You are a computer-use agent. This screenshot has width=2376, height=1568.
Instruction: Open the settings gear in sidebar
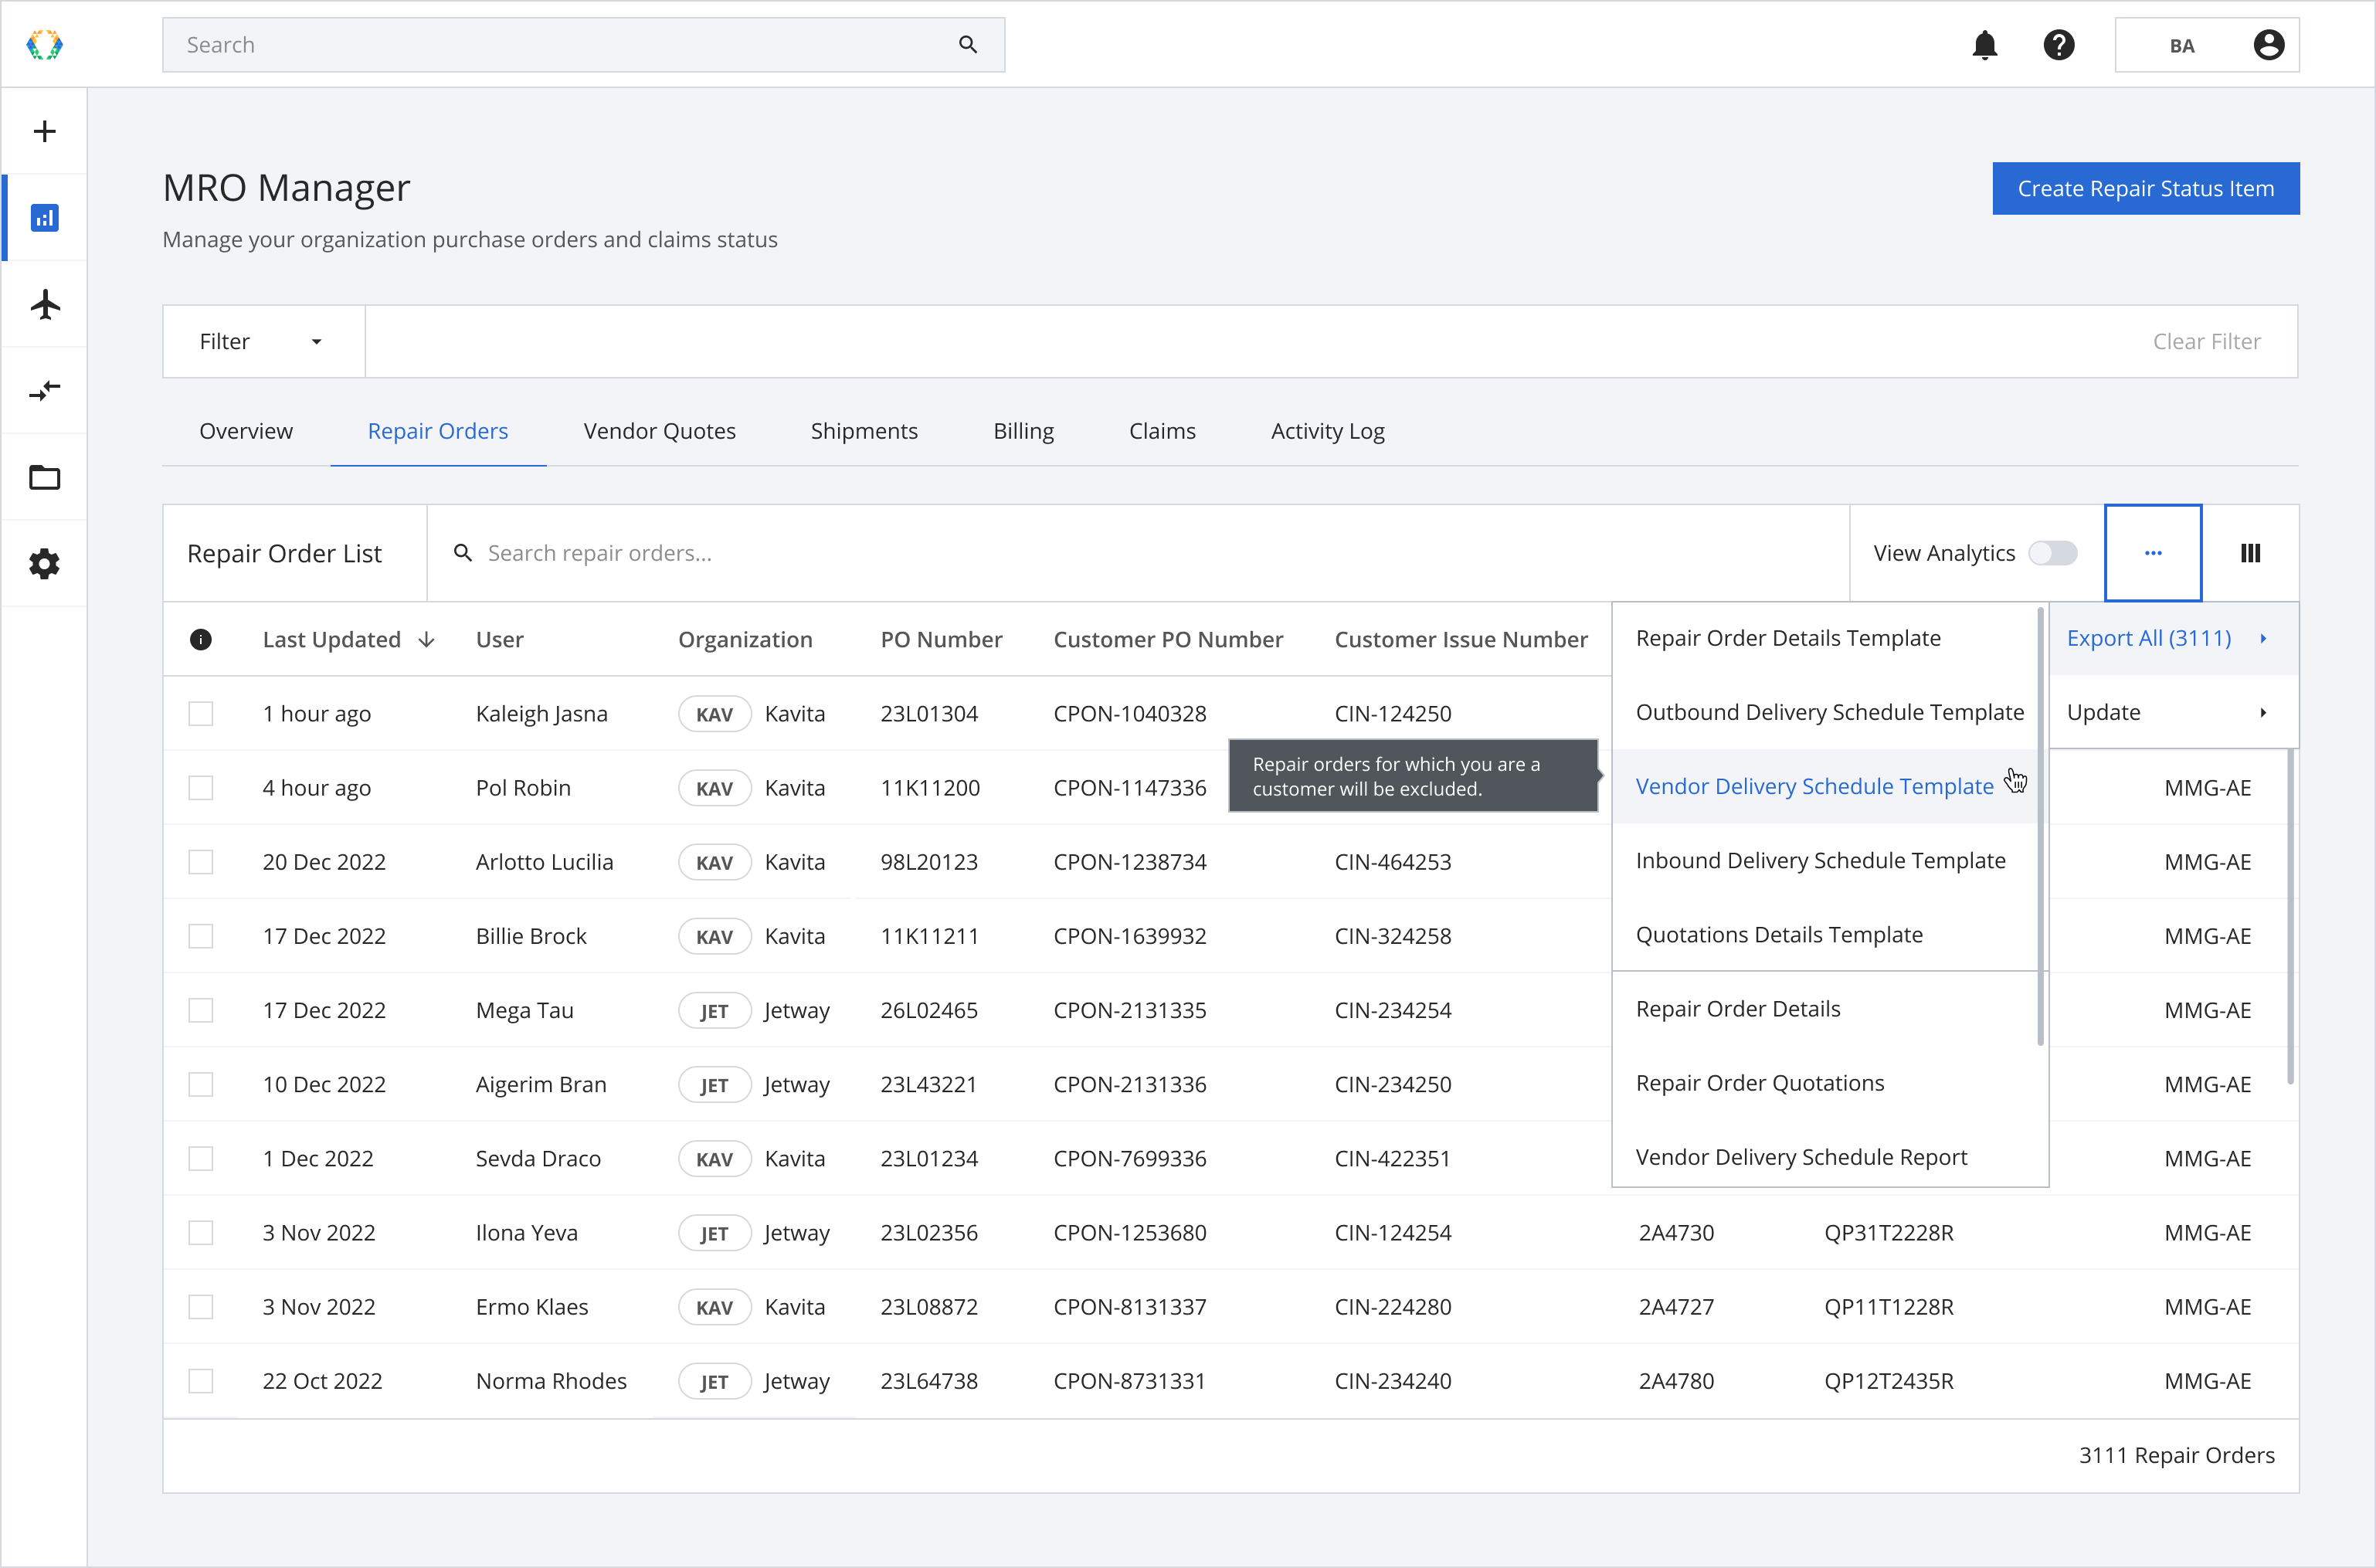pyautogui.click(x=45, y=564)
